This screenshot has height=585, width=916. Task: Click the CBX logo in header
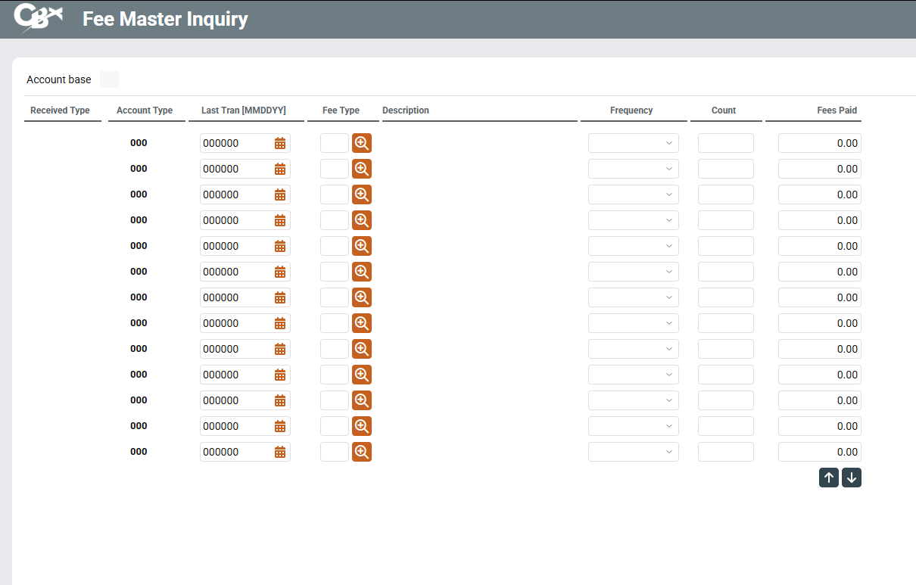(38, 18)
